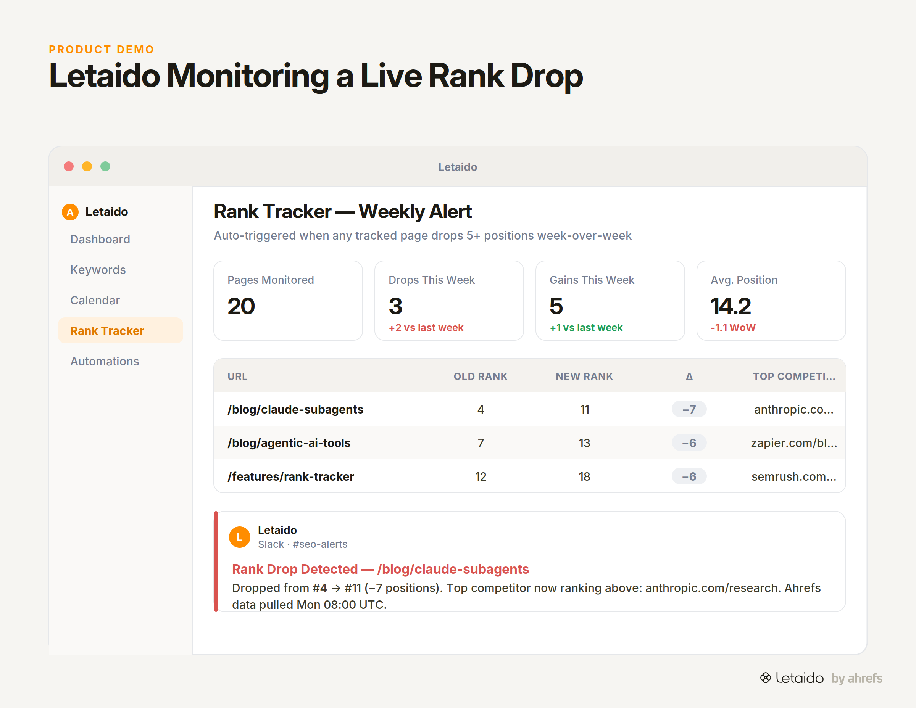Maximize window using the green dot

coord(105,166)
